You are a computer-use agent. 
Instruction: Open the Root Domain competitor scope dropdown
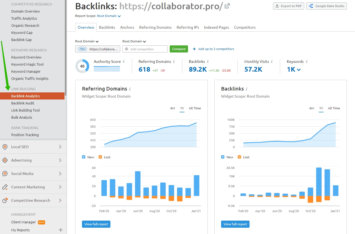point(134,41)
